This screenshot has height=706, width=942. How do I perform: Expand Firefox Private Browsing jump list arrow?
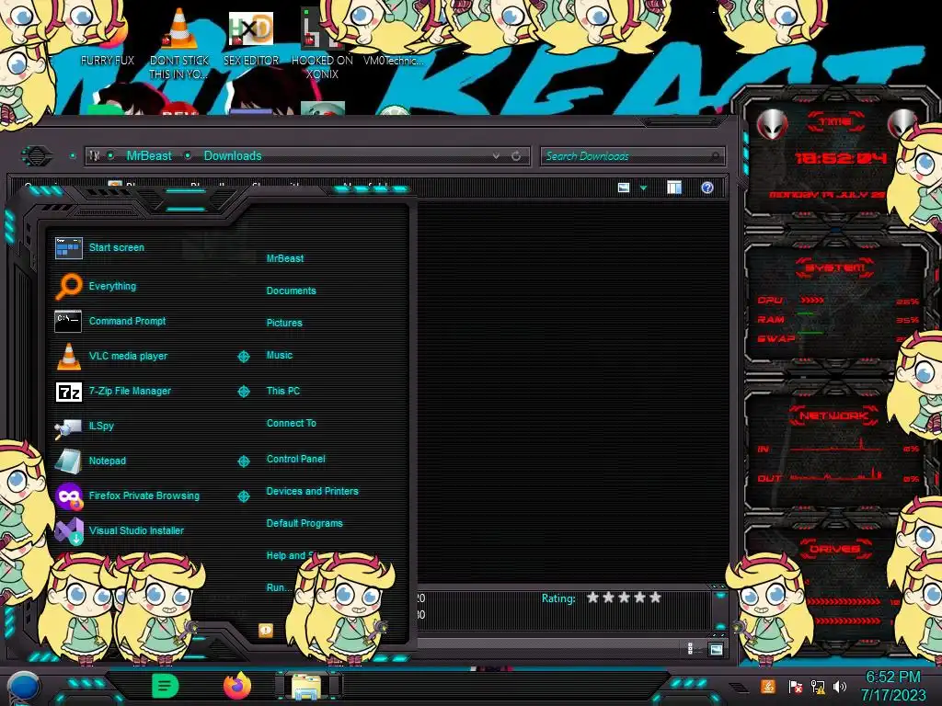pyautogui.click(x=243, y=496)
